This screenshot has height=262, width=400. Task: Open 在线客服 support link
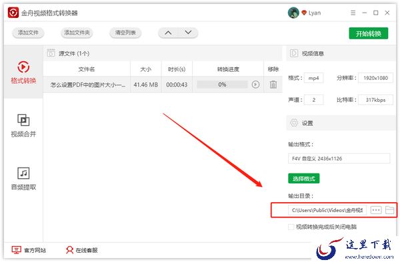pyautogui.click(x=81, y=250)
